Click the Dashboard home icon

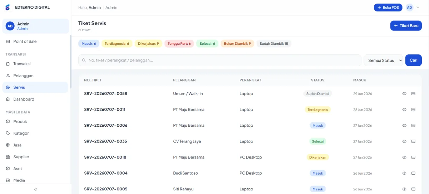(x=8, y=99)
